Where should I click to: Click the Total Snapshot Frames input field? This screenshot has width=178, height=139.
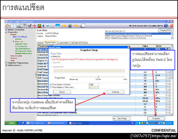[x=94, y=85]
